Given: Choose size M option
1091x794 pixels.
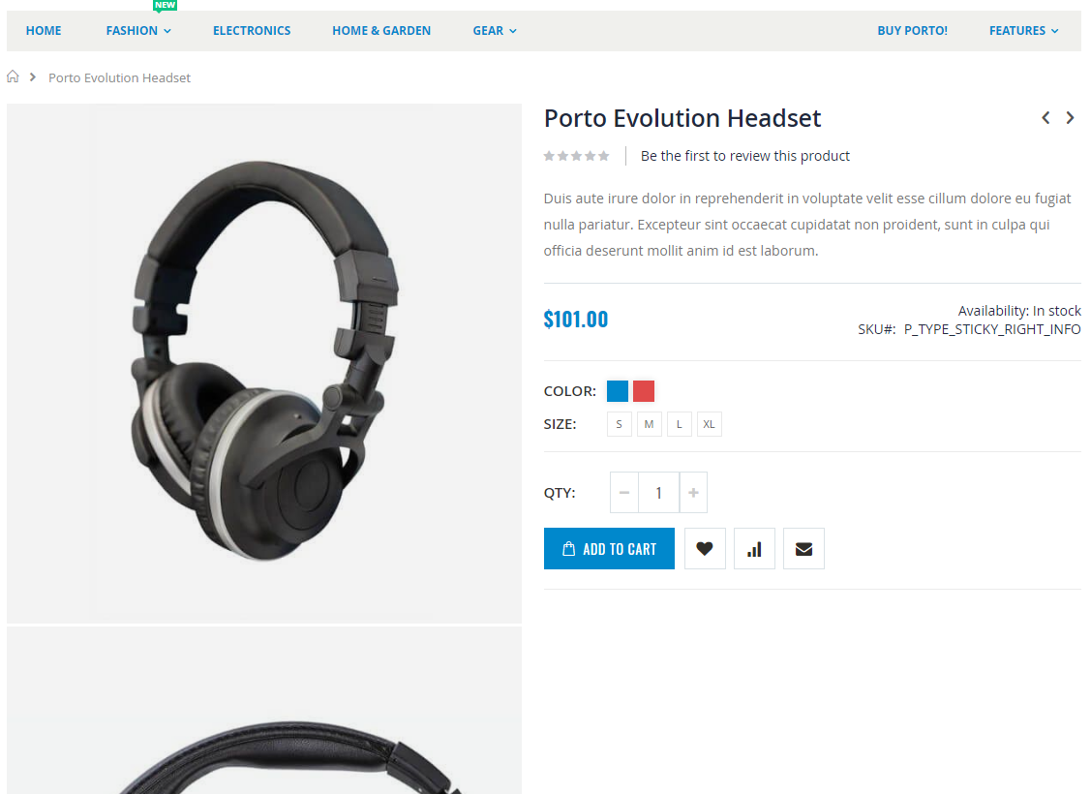Looking at the screenshot, I should coord(650,424).
